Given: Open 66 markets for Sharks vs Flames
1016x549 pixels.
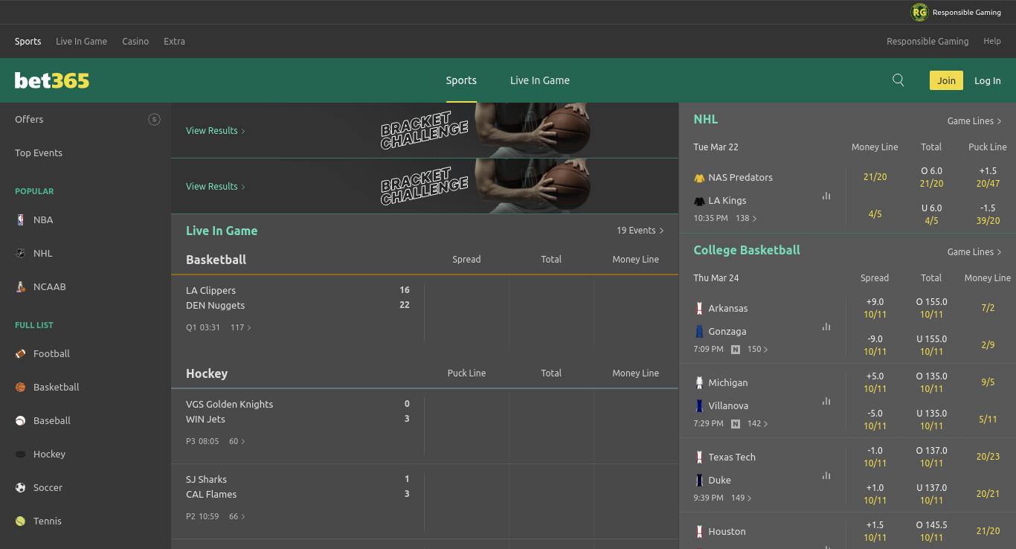Looking at the screenshot, I should point(237,516).
